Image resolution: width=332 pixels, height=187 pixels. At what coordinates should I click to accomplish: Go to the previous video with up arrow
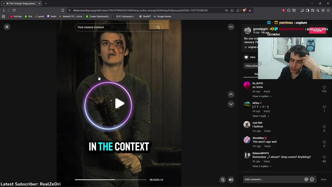tap(231, 94)
